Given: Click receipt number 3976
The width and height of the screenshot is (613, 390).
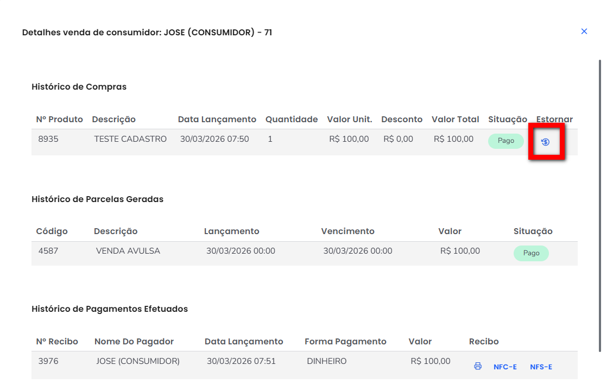Looking at the screenshot, I should pyautogui.click(x=49, y=361).
